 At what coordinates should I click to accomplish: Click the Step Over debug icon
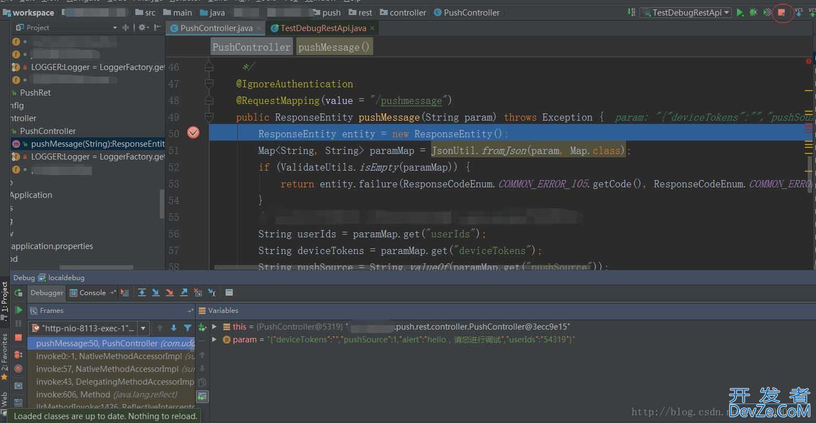[142, 292]
